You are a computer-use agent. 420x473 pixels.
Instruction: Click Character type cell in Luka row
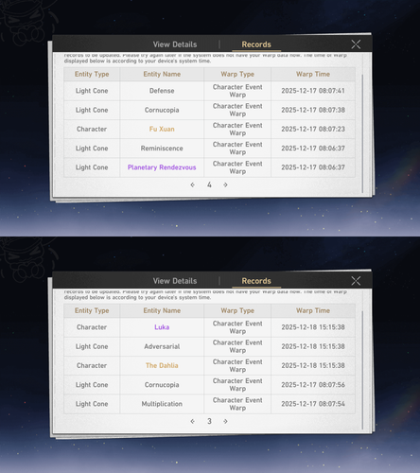pos(92,327)
